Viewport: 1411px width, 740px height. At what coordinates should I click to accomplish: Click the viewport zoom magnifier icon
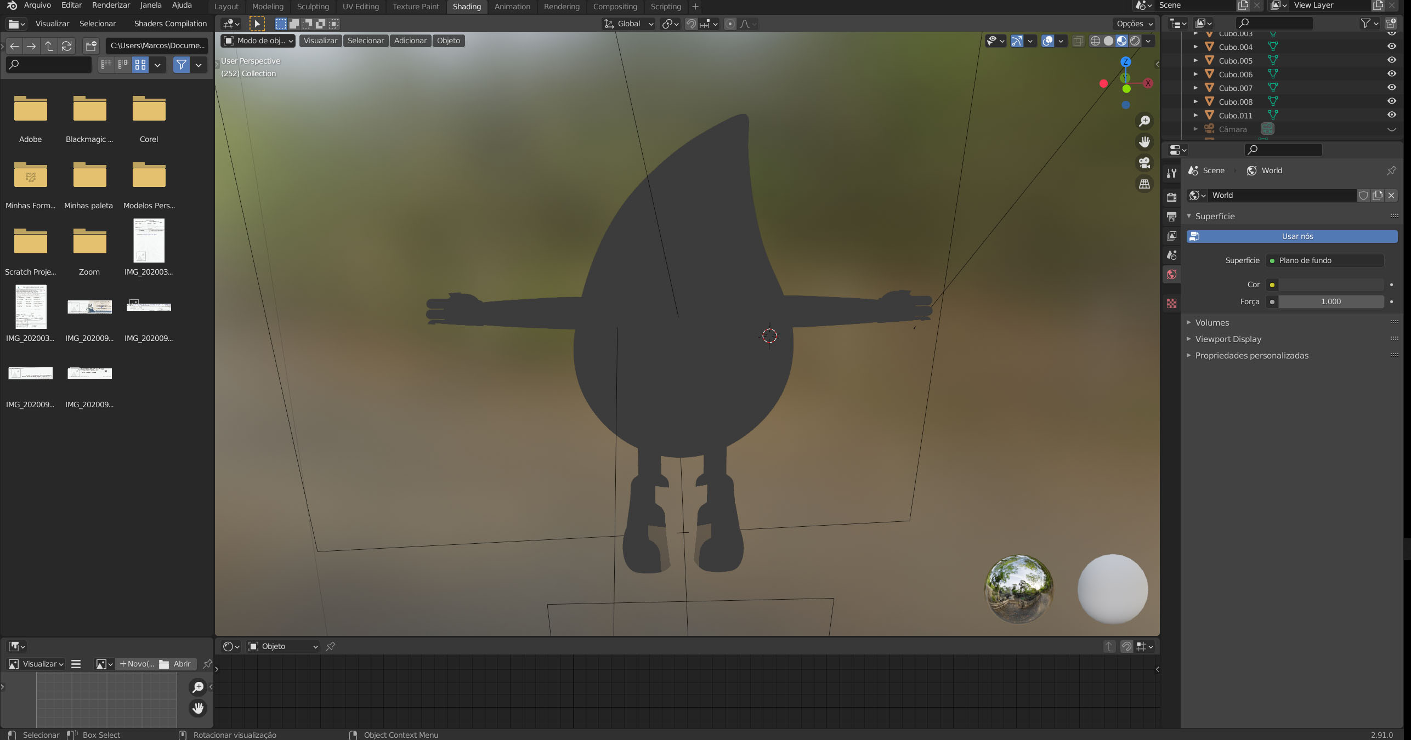pyautogui.click(x=1144, y=121)
